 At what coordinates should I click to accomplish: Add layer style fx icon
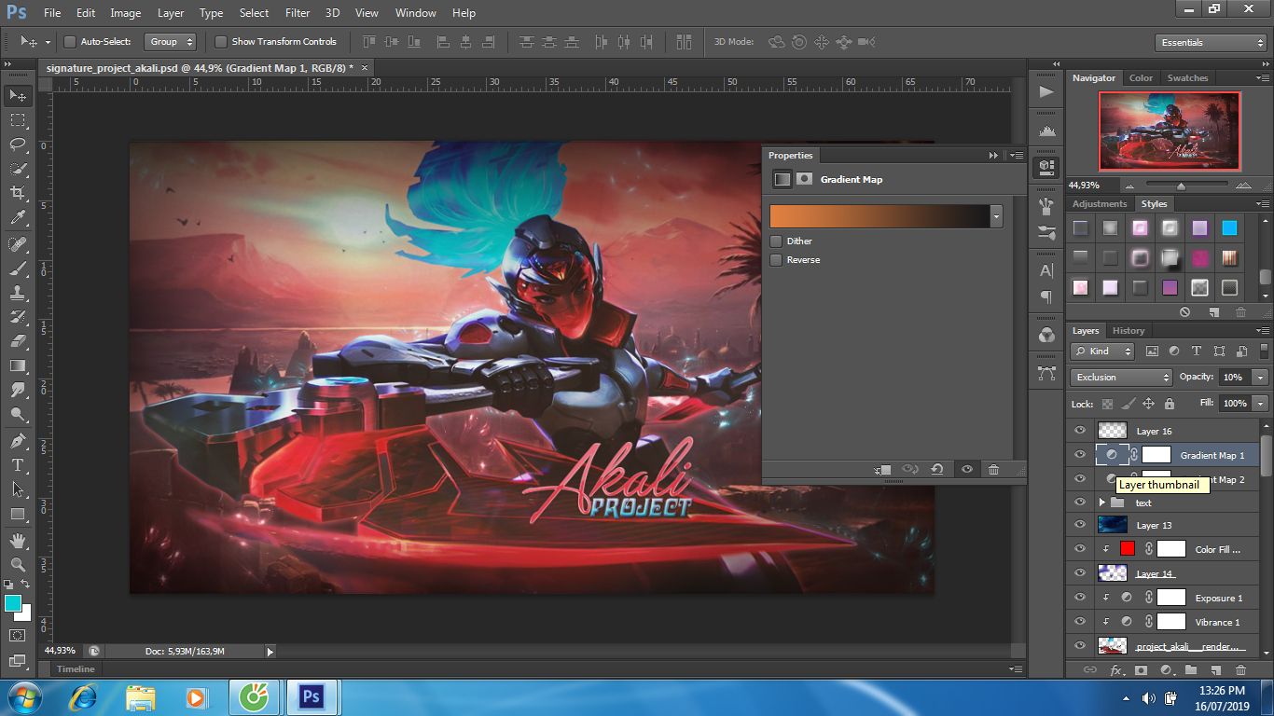(1115, 670)
